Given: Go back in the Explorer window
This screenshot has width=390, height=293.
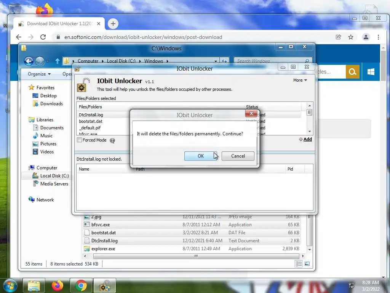Looking at the screenshot, I should tap(29, 61).
